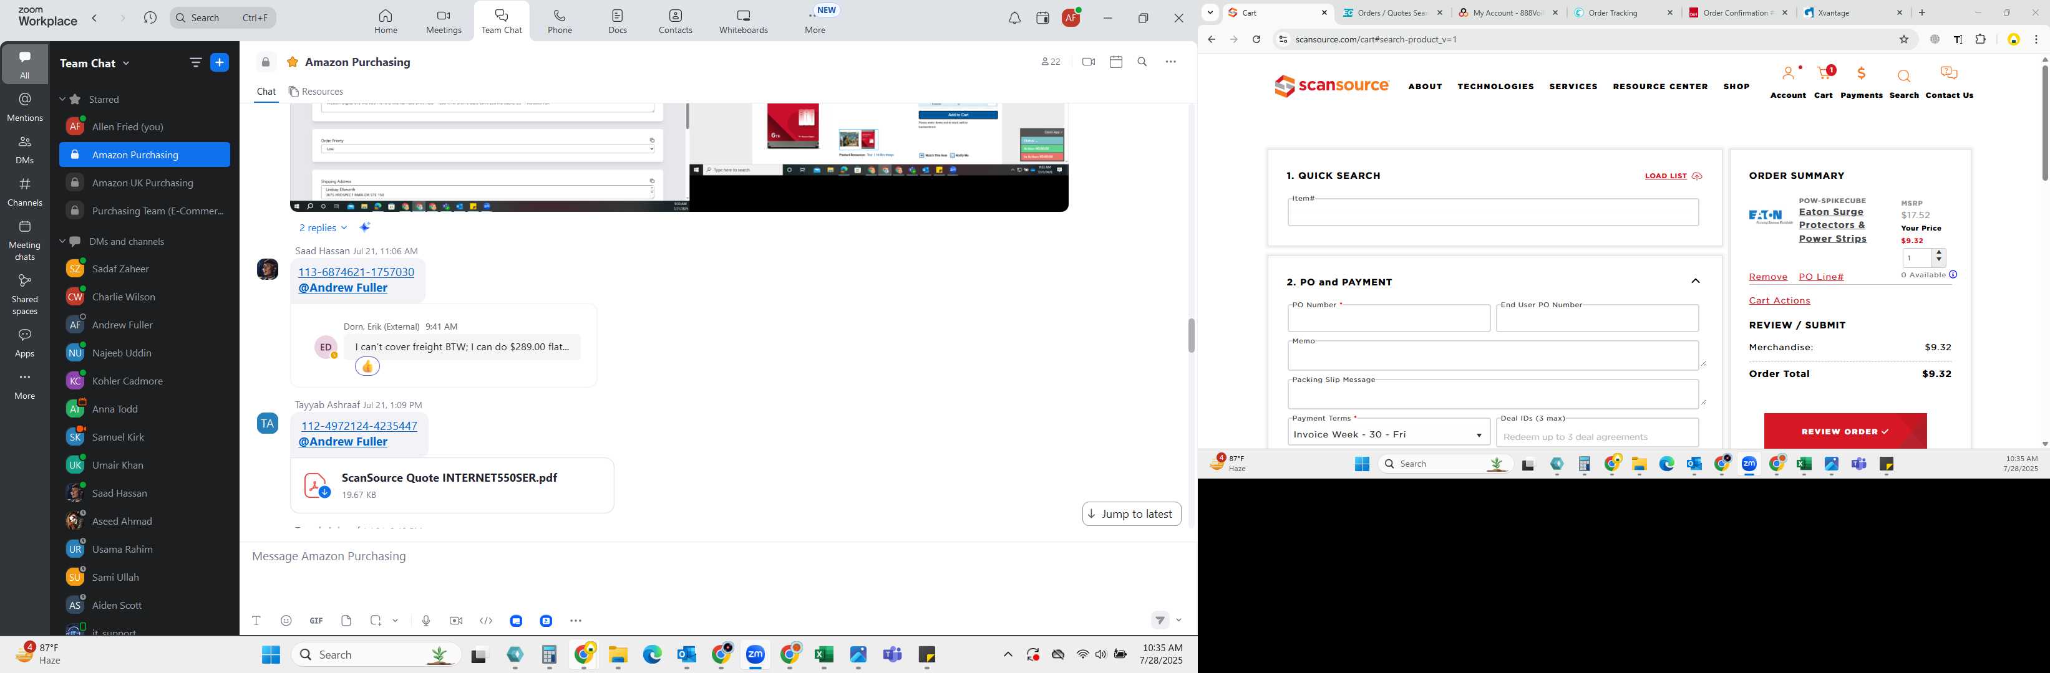The image size is (2050, 673).
Task: Collapse PO and PAYMENT section
Action: pos(1695,281)
